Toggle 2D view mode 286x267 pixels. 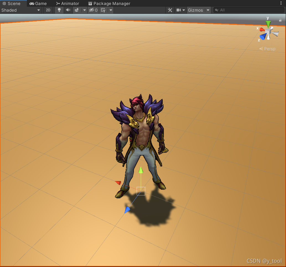(48, 10)
